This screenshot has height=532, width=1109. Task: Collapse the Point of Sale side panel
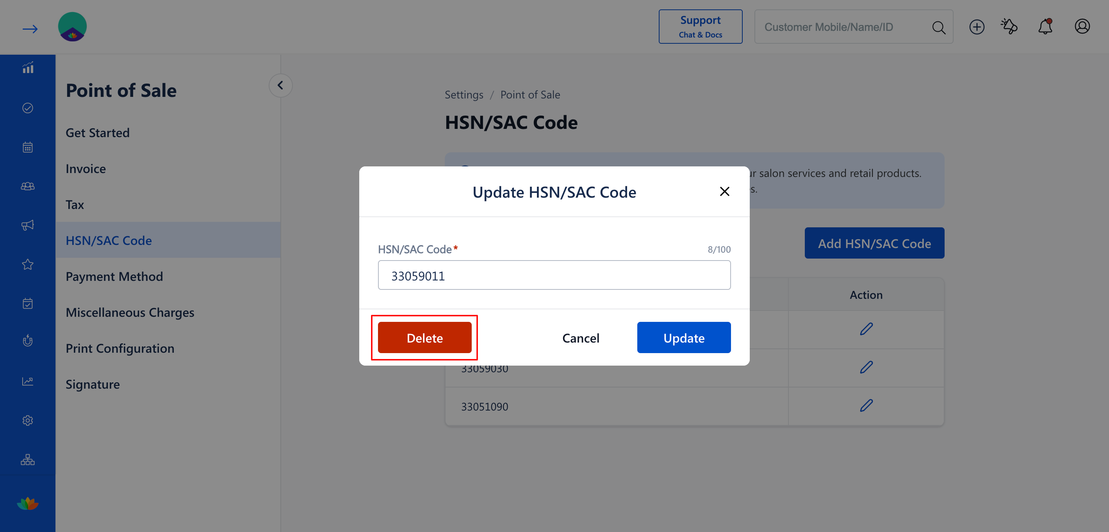(280, 85)
